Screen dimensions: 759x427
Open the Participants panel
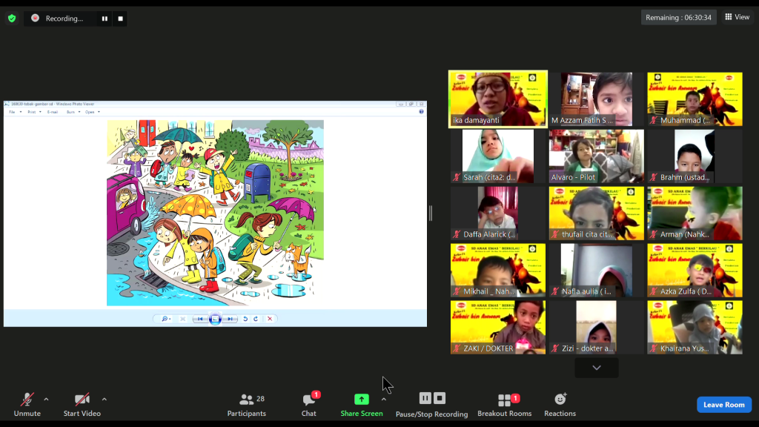[x=246, y=404]
